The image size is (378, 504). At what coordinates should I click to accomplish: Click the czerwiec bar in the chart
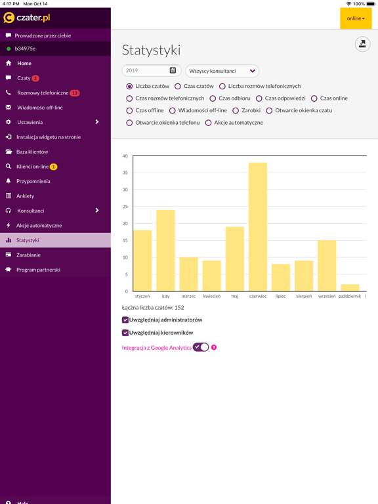[x=258, y=227]
